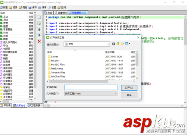Select the 顶边 property row
The image size is (187, 135).
17,20
